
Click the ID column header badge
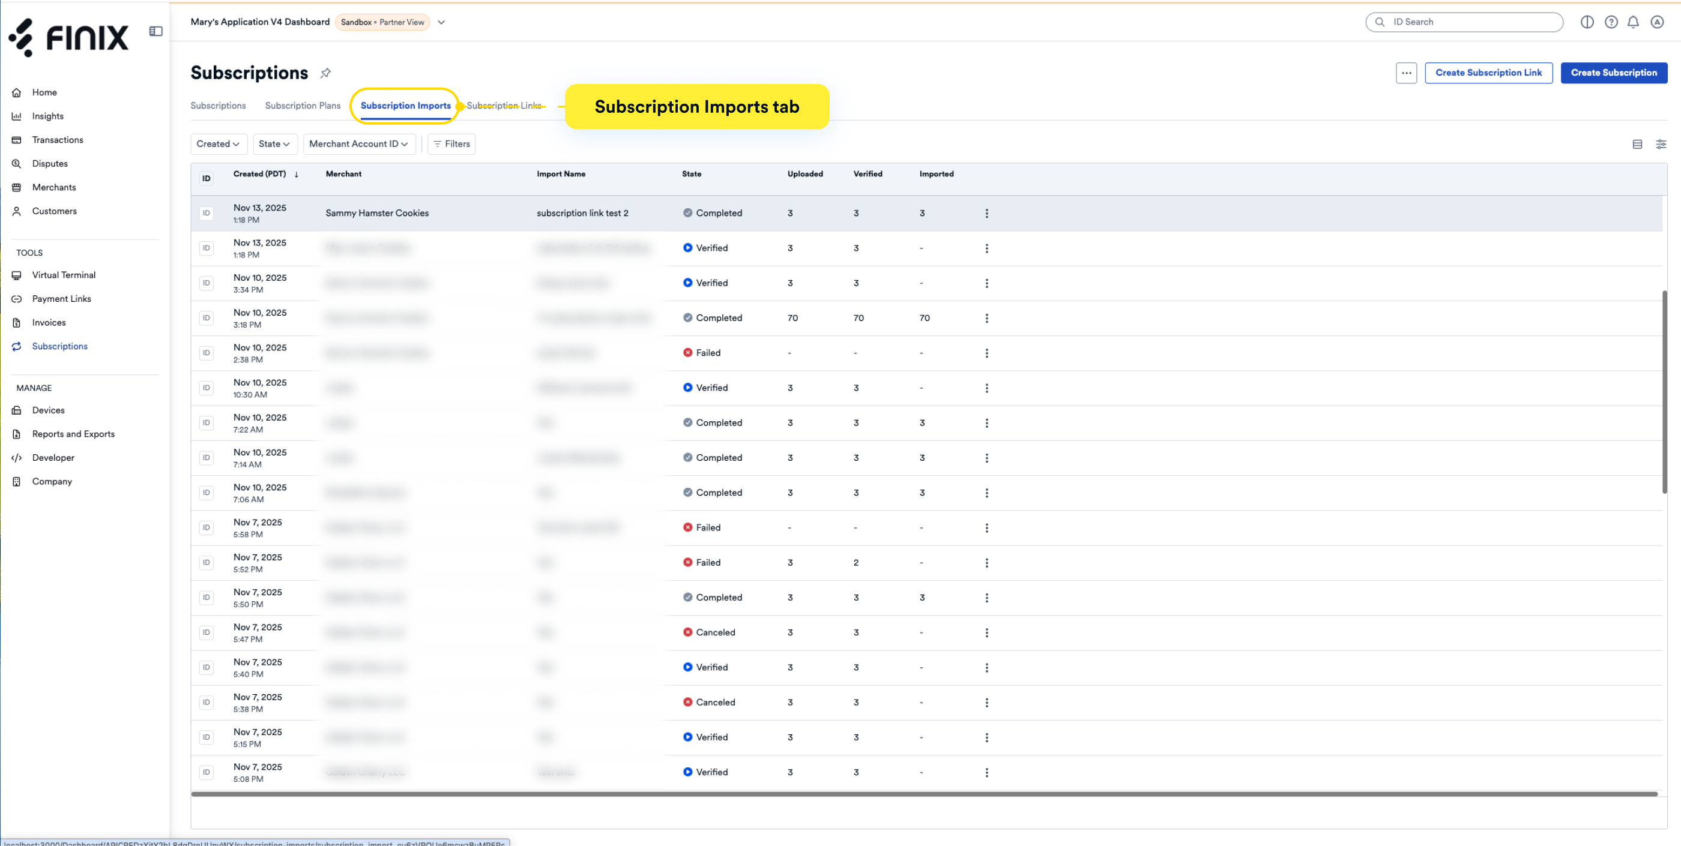pos(206,178)
